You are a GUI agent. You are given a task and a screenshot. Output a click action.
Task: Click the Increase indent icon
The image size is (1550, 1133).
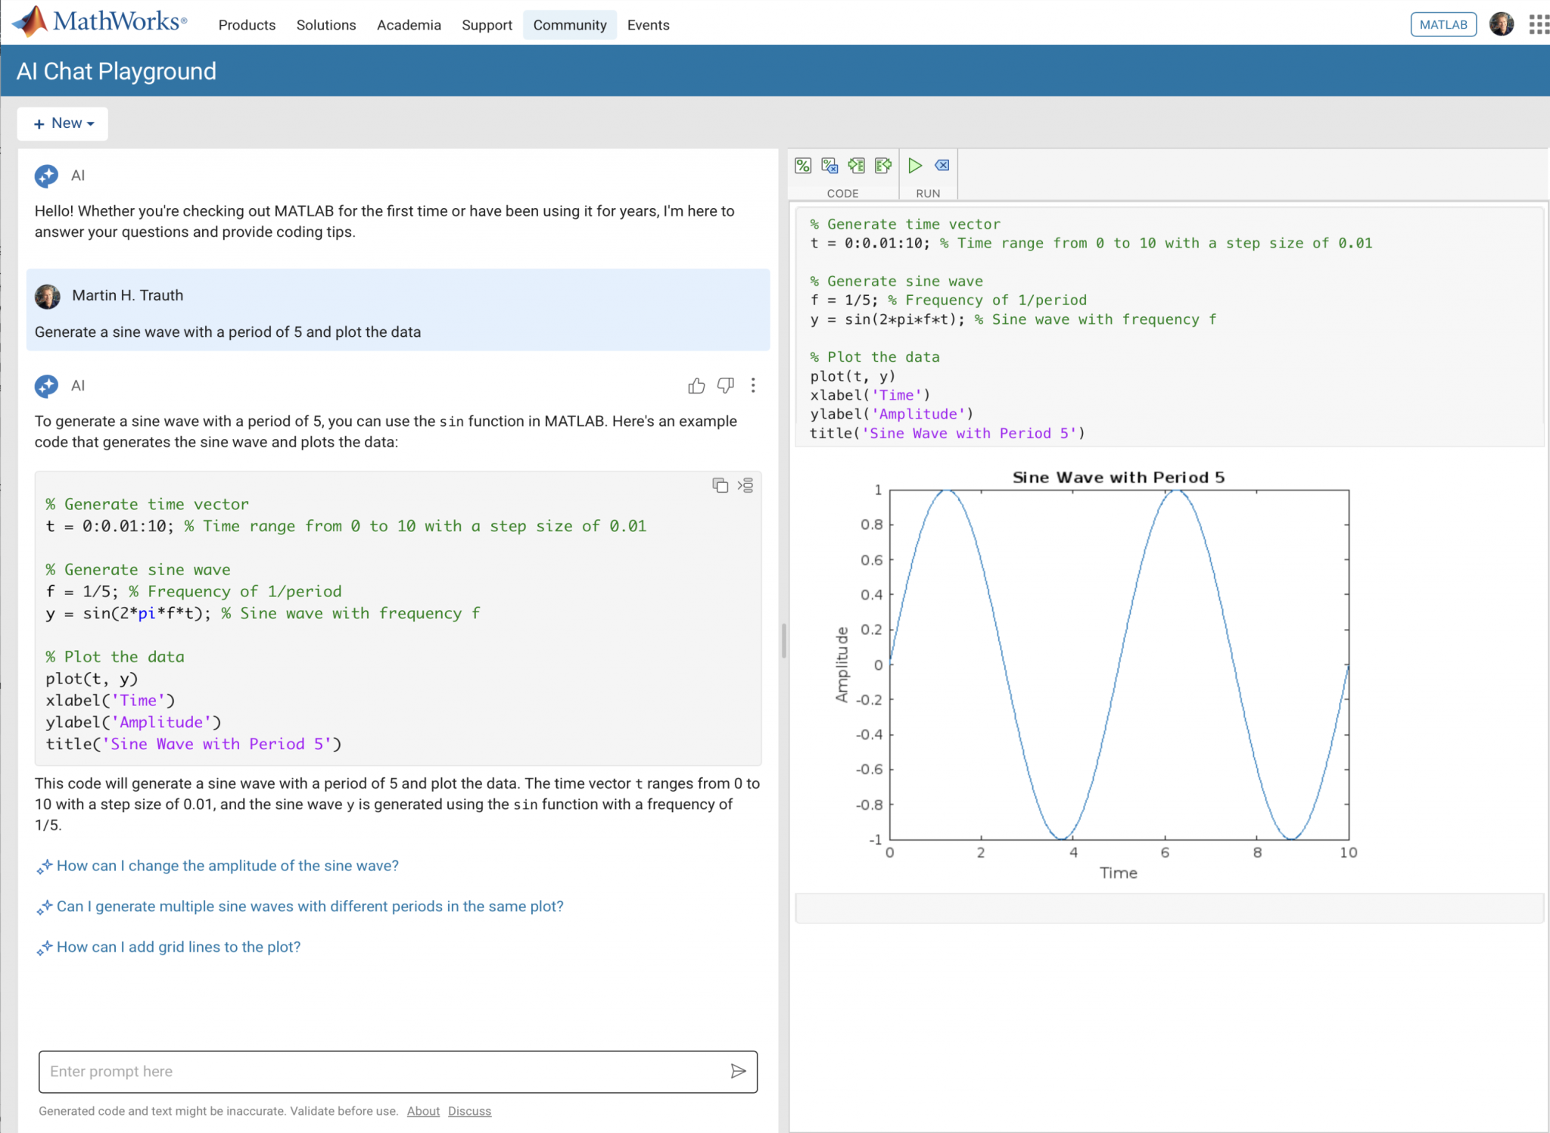[856, 166]
